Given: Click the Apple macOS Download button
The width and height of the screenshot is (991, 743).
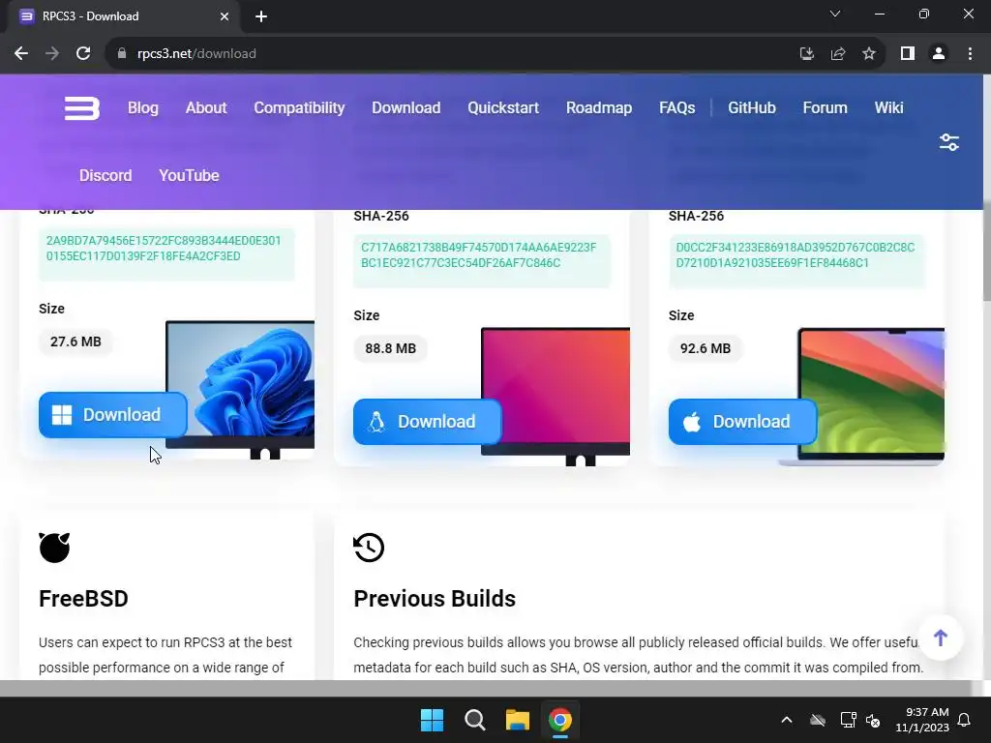Looking at the screenshot, I should click(x=742, y=422).
